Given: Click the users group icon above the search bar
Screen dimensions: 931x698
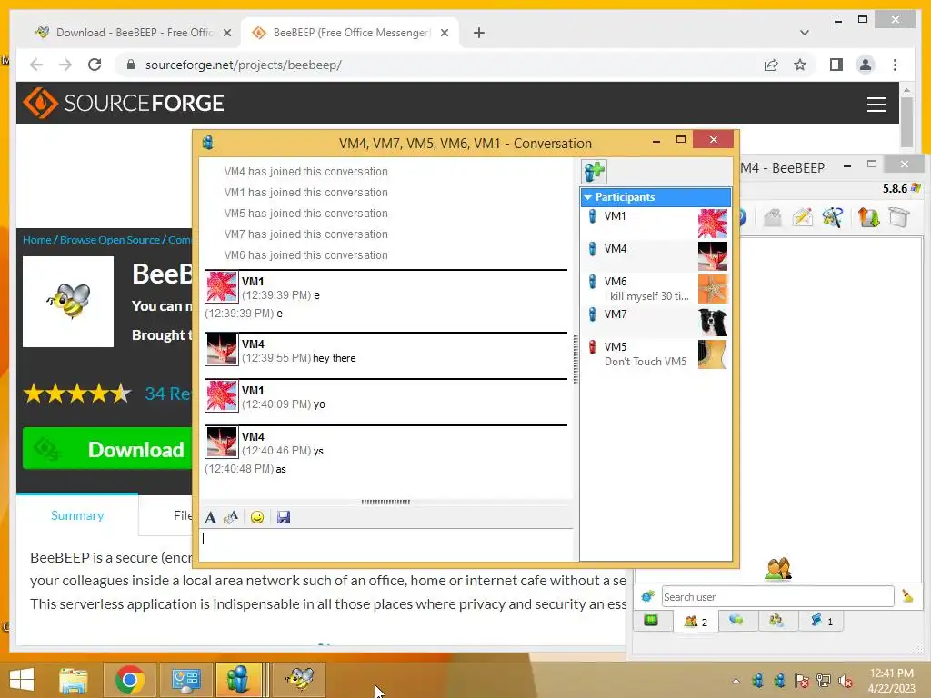Looking at the screenshot, I should point(778,569).
